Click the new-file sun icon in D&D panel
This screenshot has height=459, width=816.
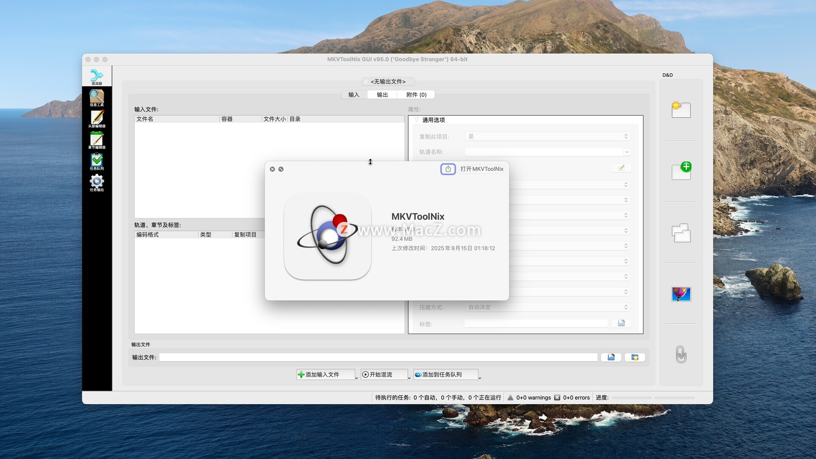click(681, 110)
